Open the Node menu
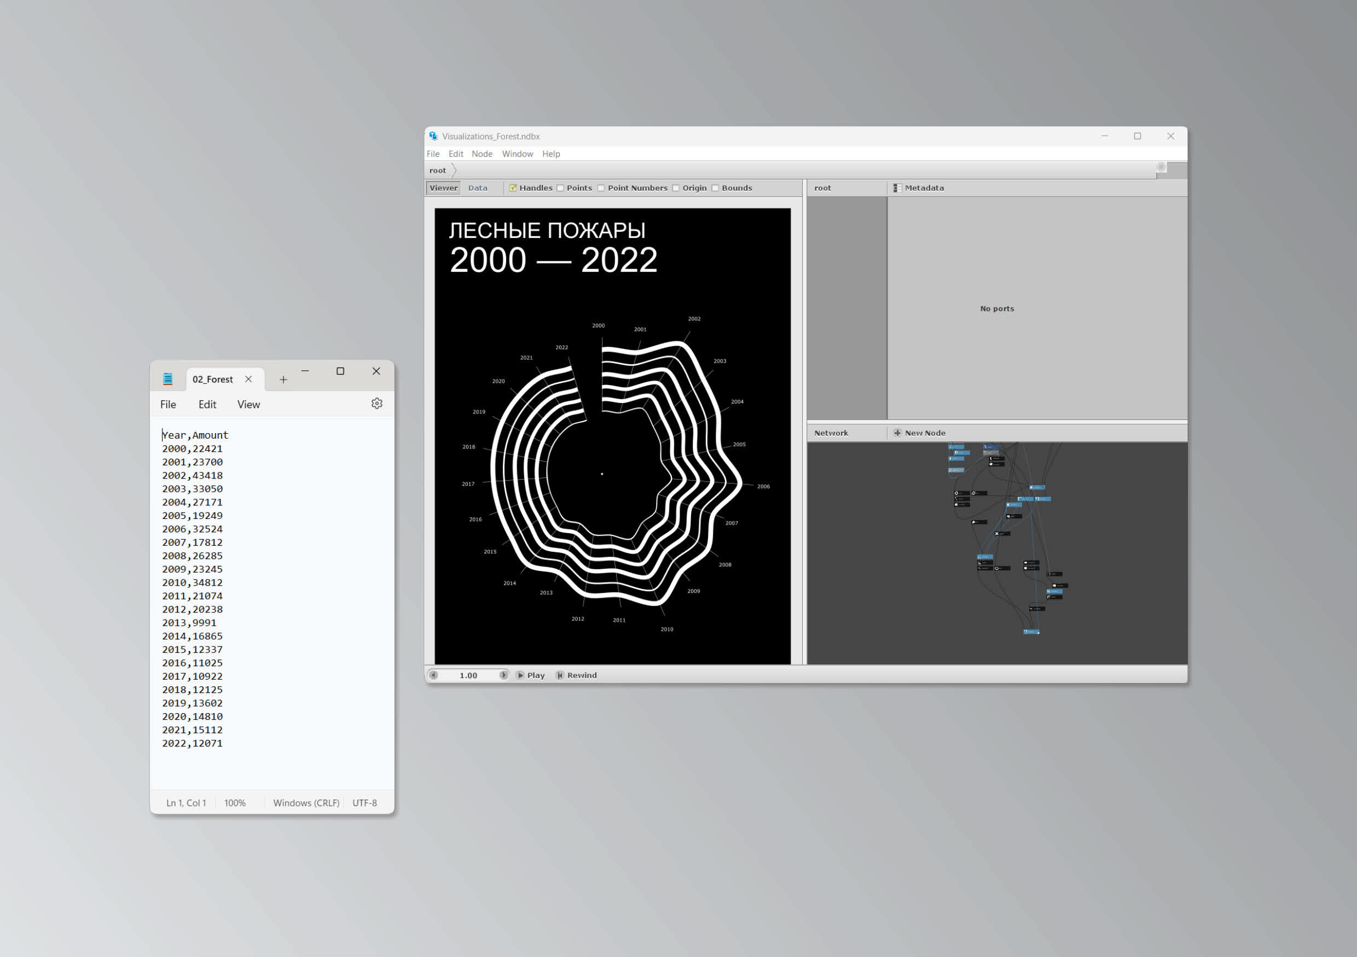Viewport: 1357px width, 957px height. click(482, 154)
